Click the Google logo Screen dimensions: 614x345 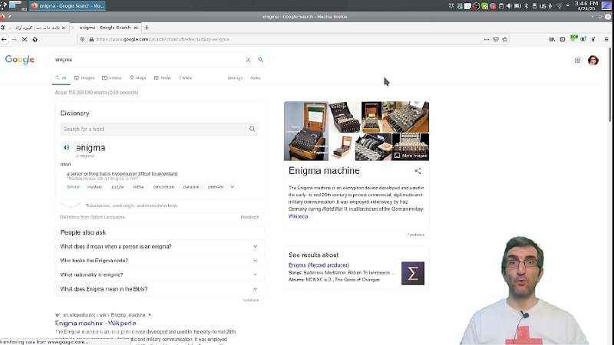[x=20, y=60]
